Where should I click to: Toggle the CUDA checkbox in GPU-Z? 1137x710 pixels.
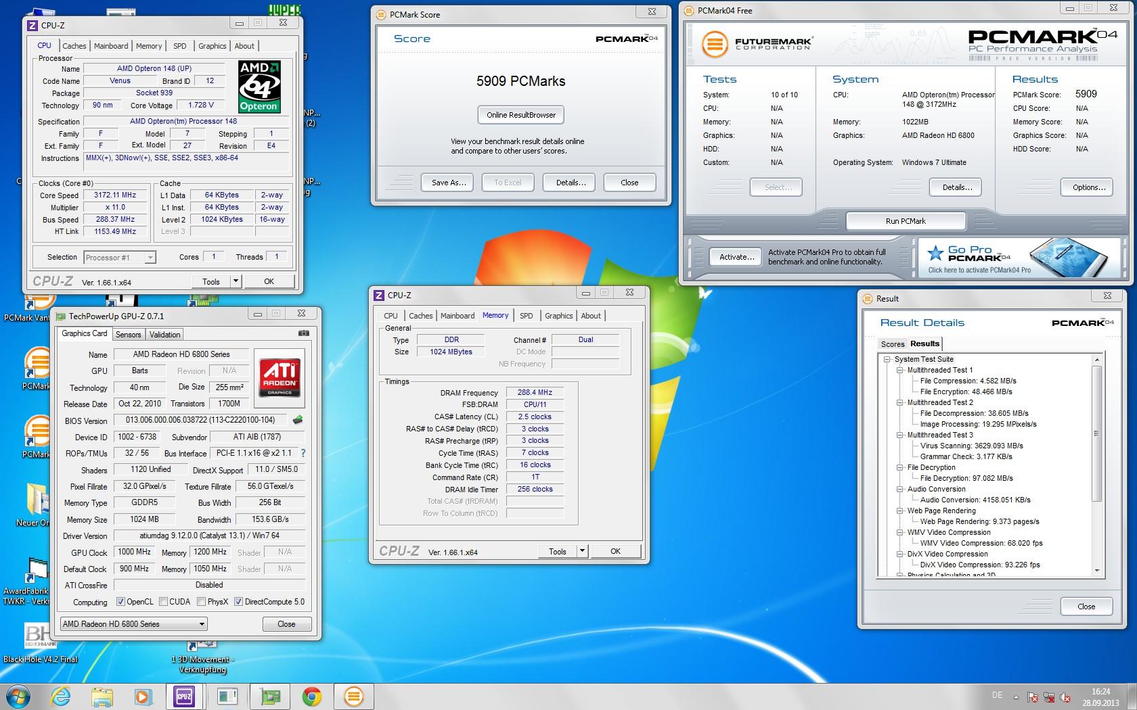coord(163,602)
